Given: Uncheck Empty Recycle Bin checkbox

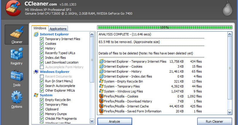Looking at the screenshot, I should [42, 100].
